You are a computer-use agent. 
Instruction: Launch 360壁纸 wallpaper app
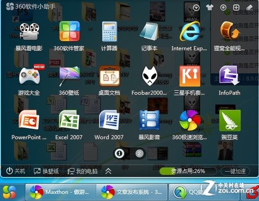(69, 76)
